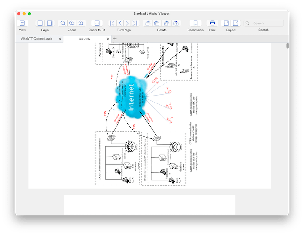Open the Bookmarks panel
Screen dimensions: 304x235
click(x=195, y=23)
